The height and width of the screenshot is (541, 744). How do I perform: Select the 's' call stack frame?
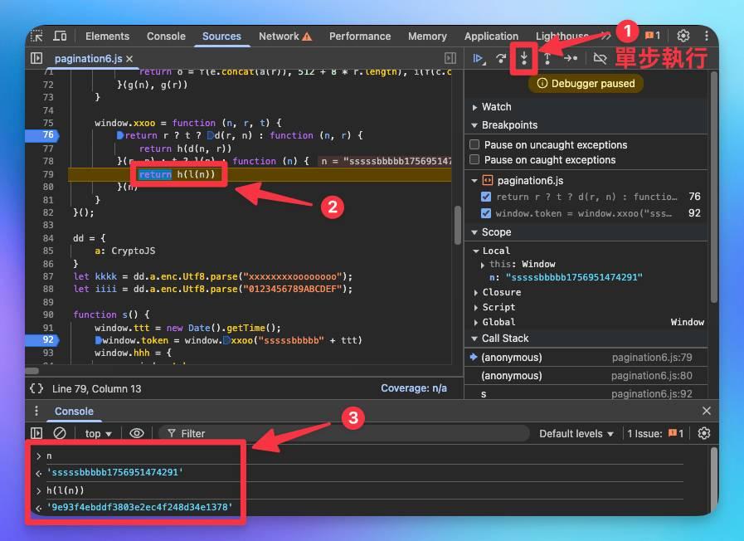click(x=586, y=393)
